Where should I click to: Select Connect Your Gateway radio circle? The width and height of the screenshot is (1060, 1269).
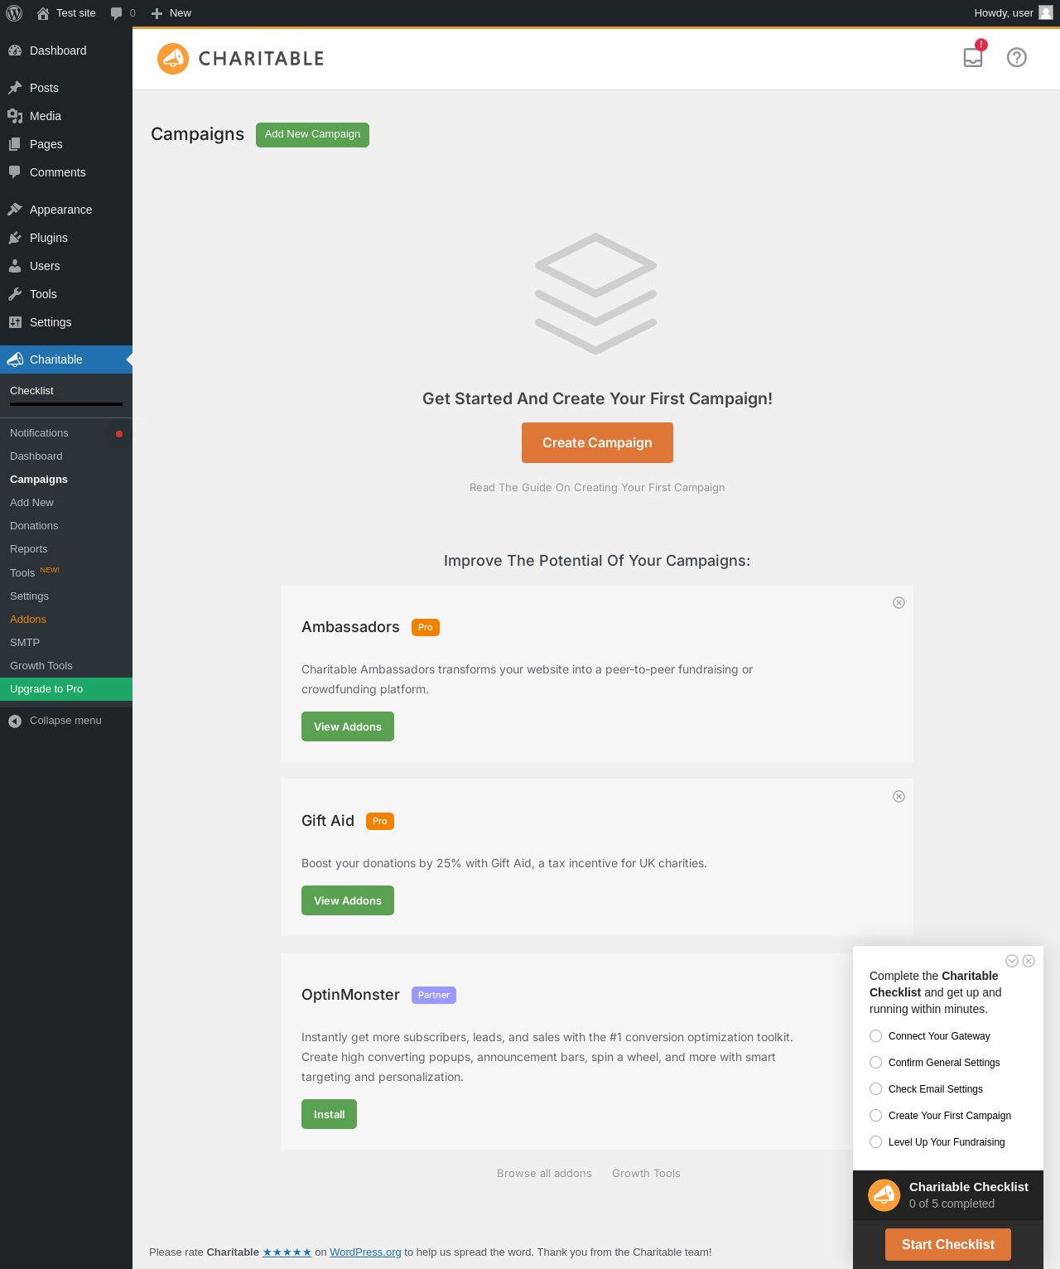(875, 1035)
